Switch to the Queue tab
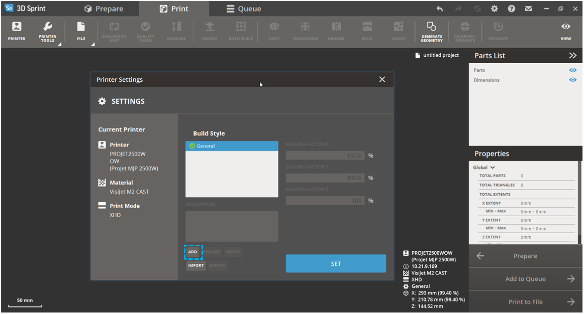 tap(243, 9)
